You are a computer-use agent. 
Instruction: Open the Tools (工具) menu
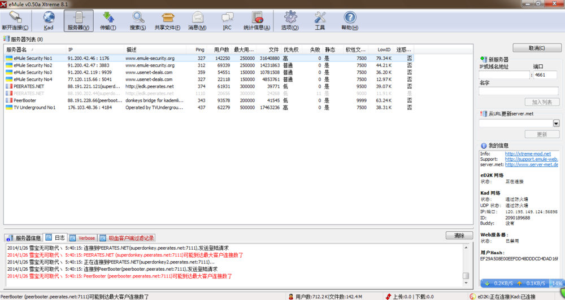point(320,20)
